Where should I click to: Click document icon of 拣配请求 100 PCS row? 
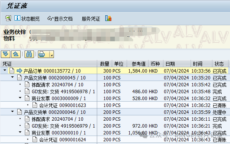pos(27,84)
